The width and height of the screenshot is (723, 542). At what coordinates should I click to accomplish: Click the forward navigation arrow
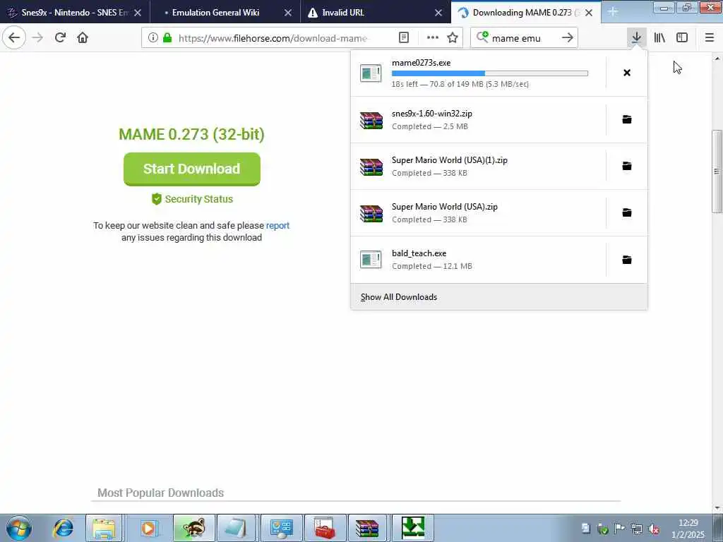pyautogui.click(x=38, y=37)
